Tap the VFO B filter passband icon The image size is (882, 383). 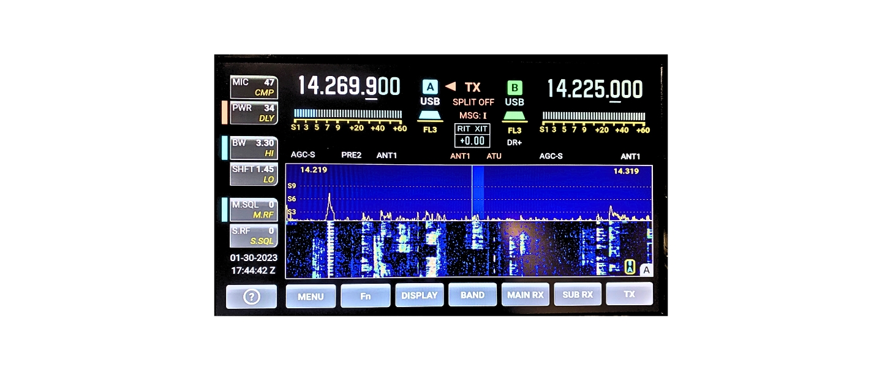pyautogui.click(x=514, y=115)
